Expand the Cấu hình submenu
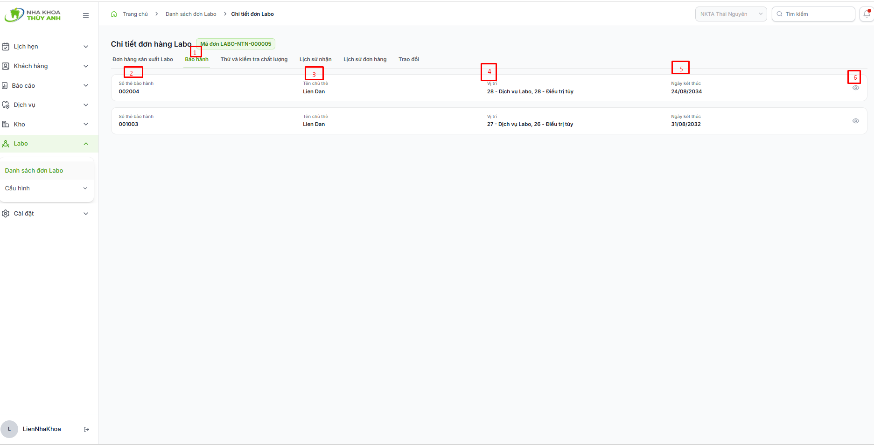 [85, 188]
